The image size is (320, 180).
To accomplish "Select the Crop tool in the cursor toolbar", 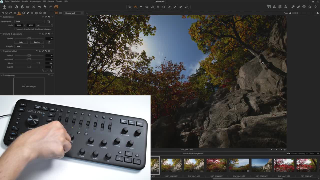I will 147,7.
